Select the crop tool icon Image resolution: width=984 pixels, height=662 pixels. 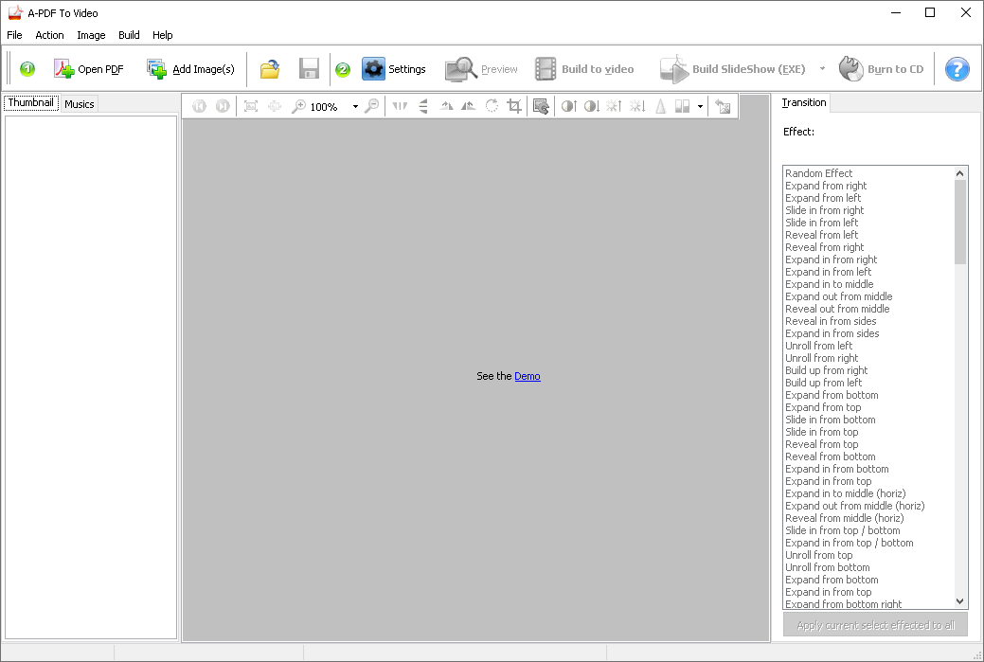pyautogui.click(x=514, y=106)
